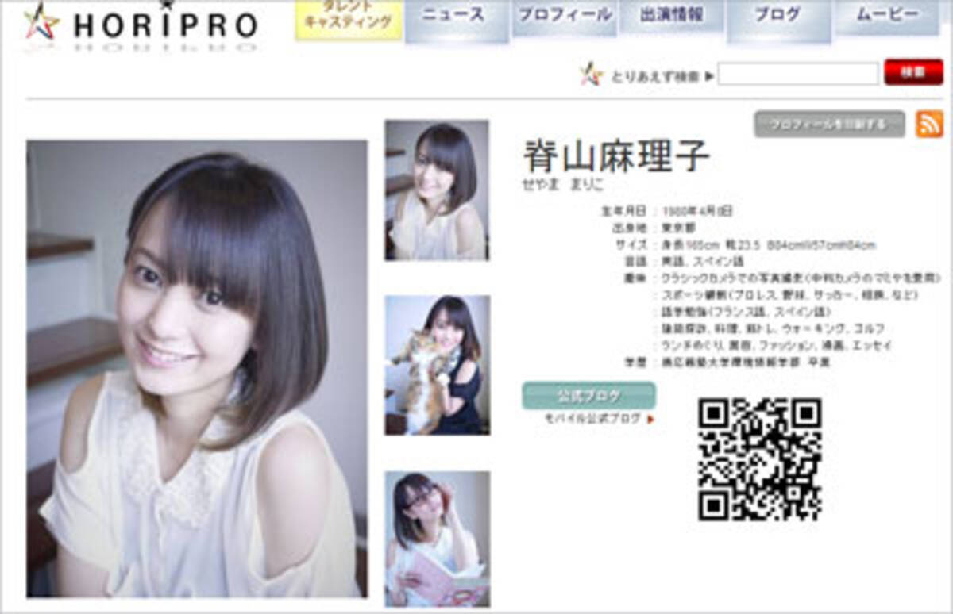Image resolution: width=953 pixels, height=614 pixels.
Task: Click the orange arrow after モバイル公式ブログ
Action: pyautogui.click(x=650, y=419)
